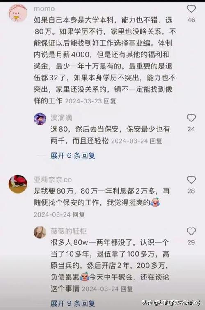Like 亚莉奈奈co's comment with the heart icon

click(x=191, y=180)
